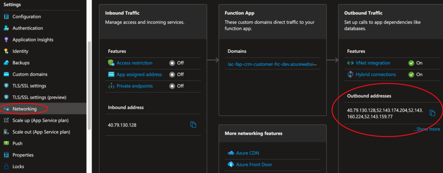Open the App assigned address link
This screenshot has width=443, height=173.
139,74
